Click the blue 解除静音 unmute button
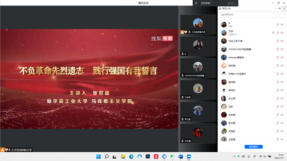Screen dimensions: 287x161 click(x=253, y=147)
